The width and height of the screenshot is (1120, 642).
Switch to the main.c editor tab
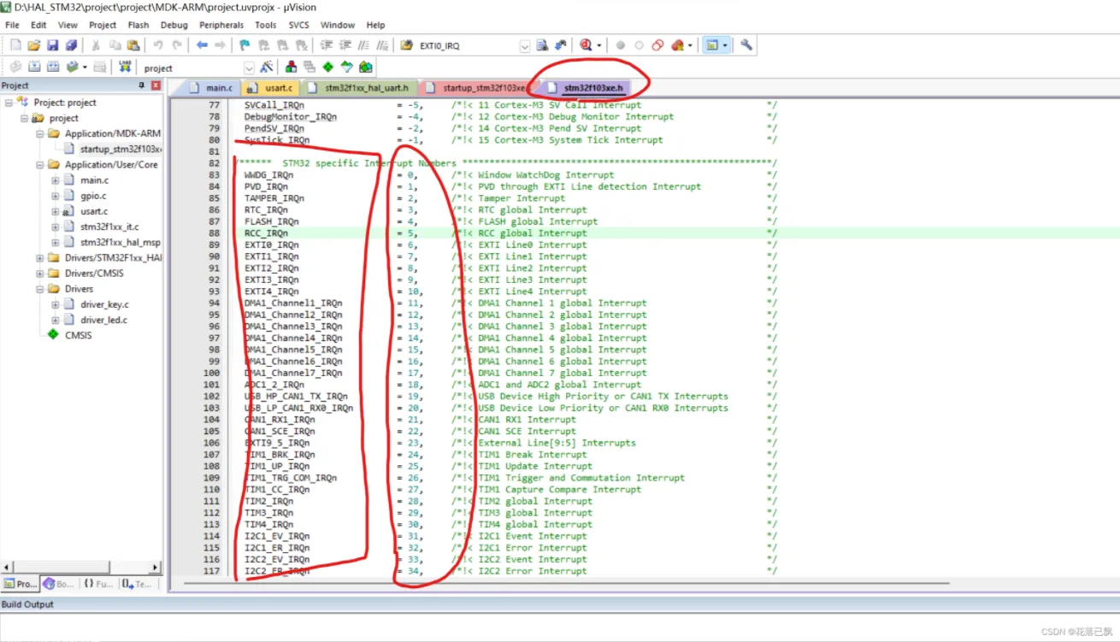point(210,87)
